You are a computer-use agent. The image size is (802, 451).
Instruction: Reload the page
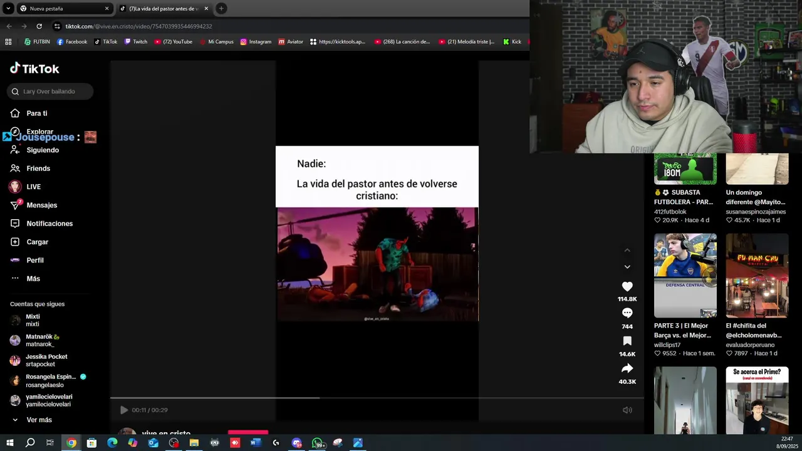coord(39,26)
